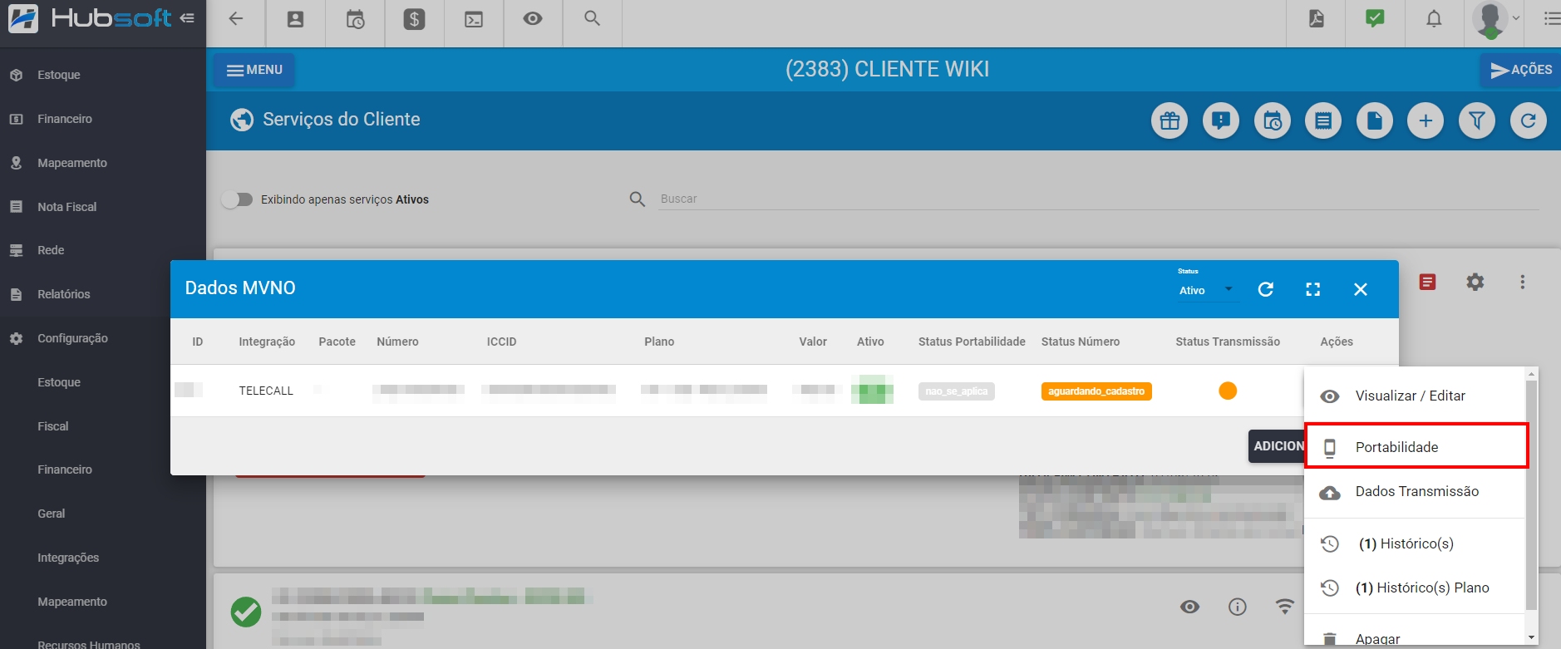Sort by Status Portabilidade column header
Image resolution: width=1561 pixels, height=649 pixels.
pos(972,342)
